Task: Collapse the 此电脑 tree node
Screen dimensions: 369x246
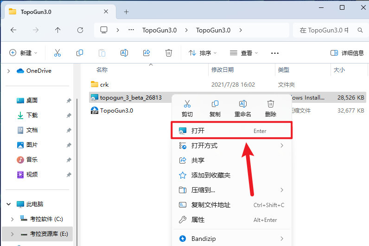Action: (x=9, y=204)
